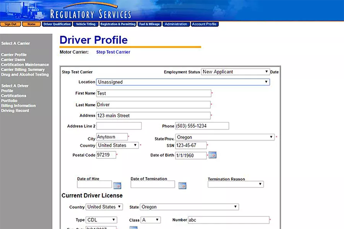
Task: Click the Date of Termination text field
Action: 153,184
